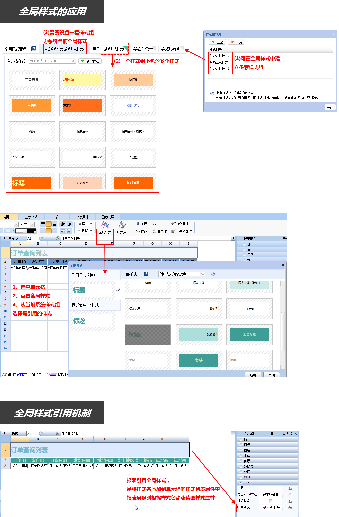
Task: Click 关闭 in 样式组管理 dialog
Action: click(330, 107)
